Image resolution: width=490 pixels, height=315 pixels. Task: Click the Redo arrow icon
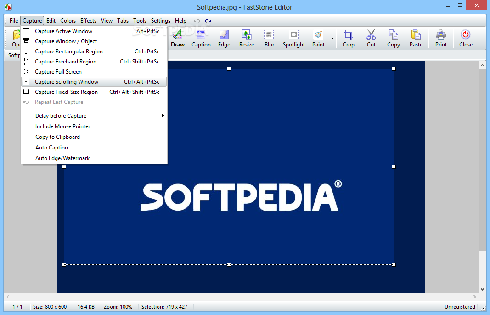click(x=208, y=21)
